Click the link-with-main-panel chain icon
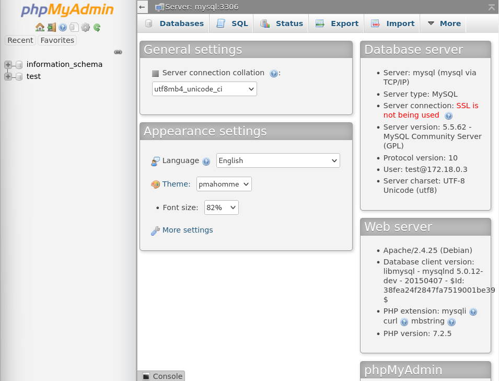This screenshot has width=499, height=381. (118, 52)
